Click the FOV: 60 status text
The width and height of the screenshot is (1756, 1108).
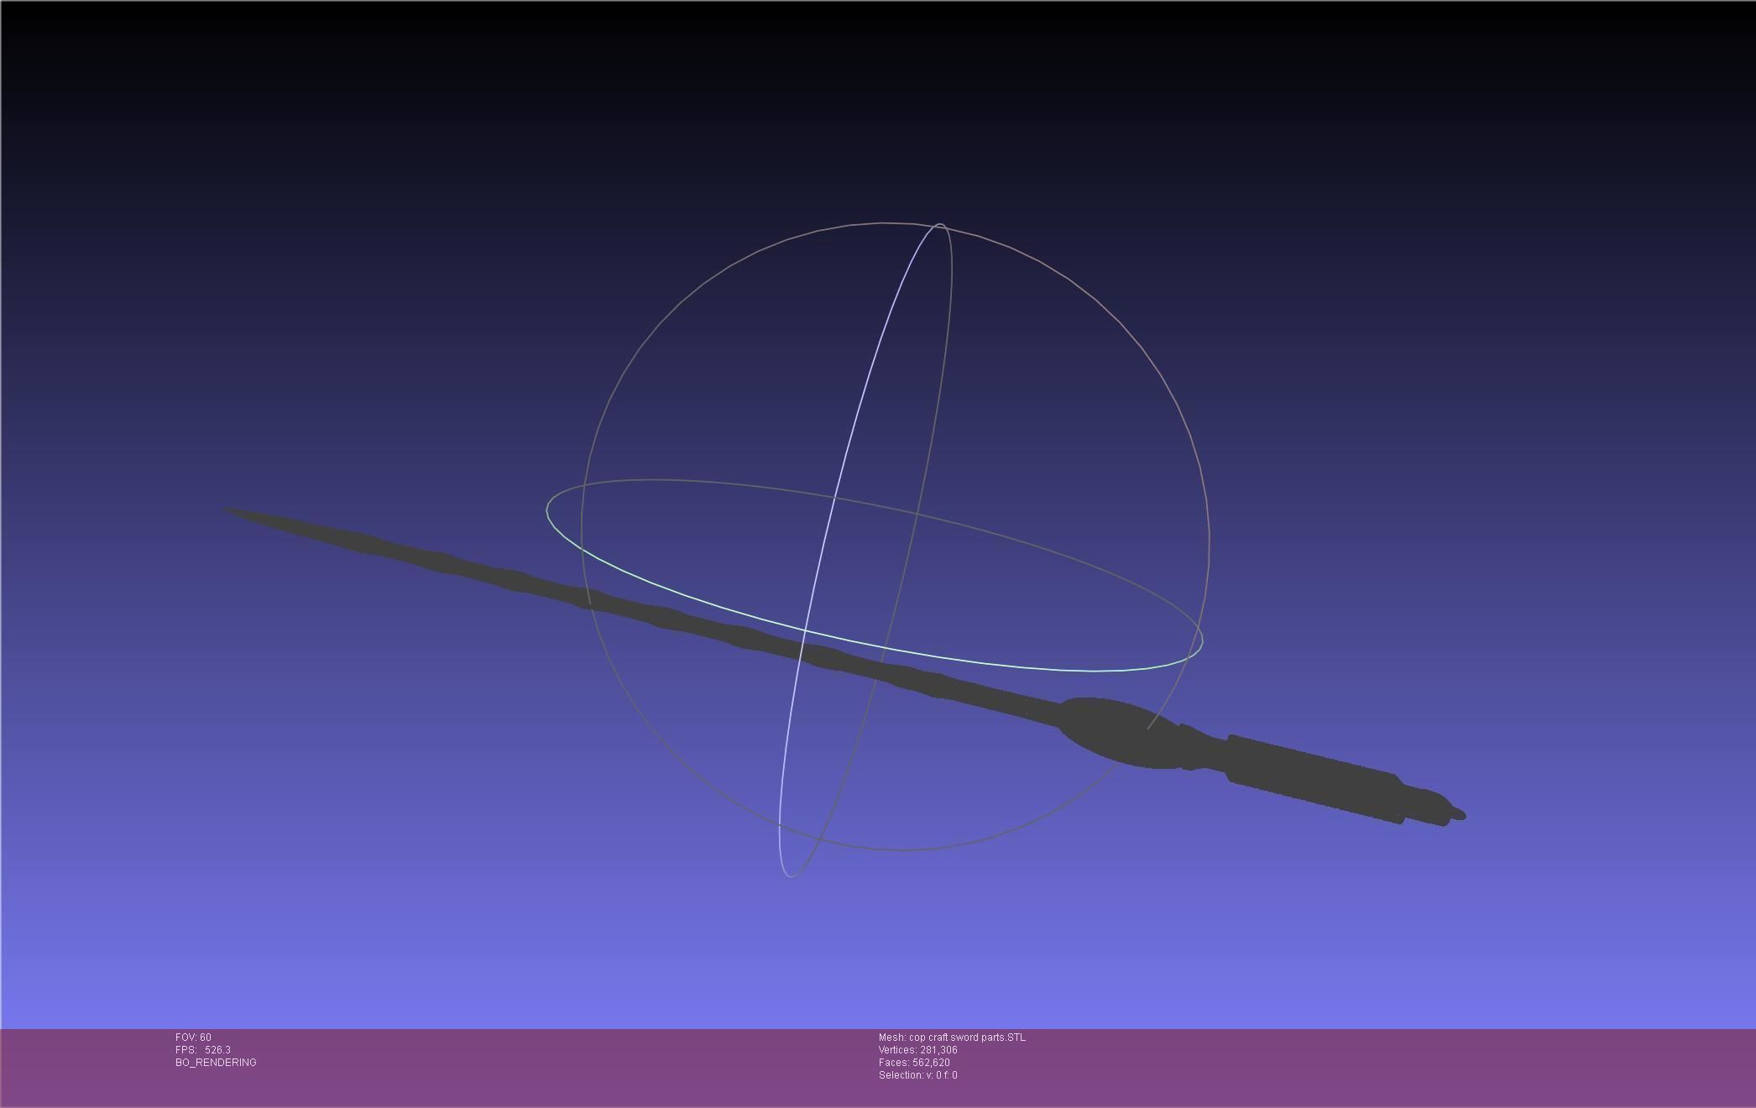click(193, 1037)
